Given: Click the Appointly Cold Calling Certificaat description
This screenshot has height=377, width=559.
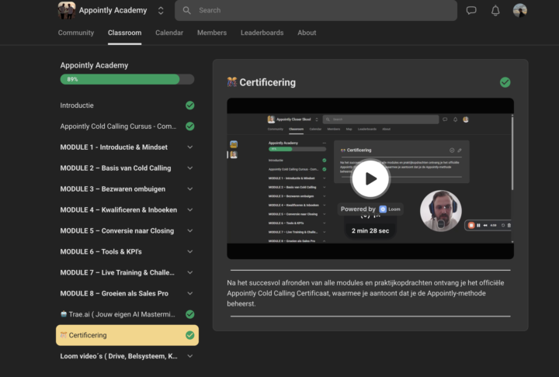Looking at the screenshot, I should pos(366,293).
